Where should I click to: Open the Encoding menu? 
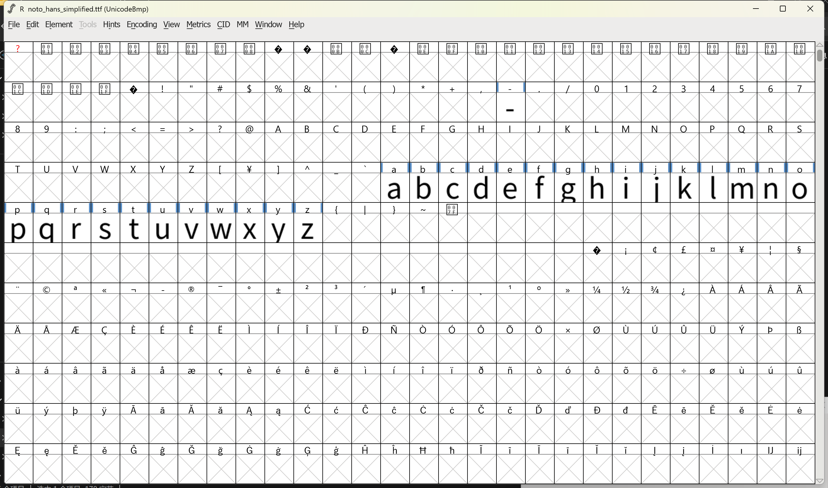tap(142, 25)
